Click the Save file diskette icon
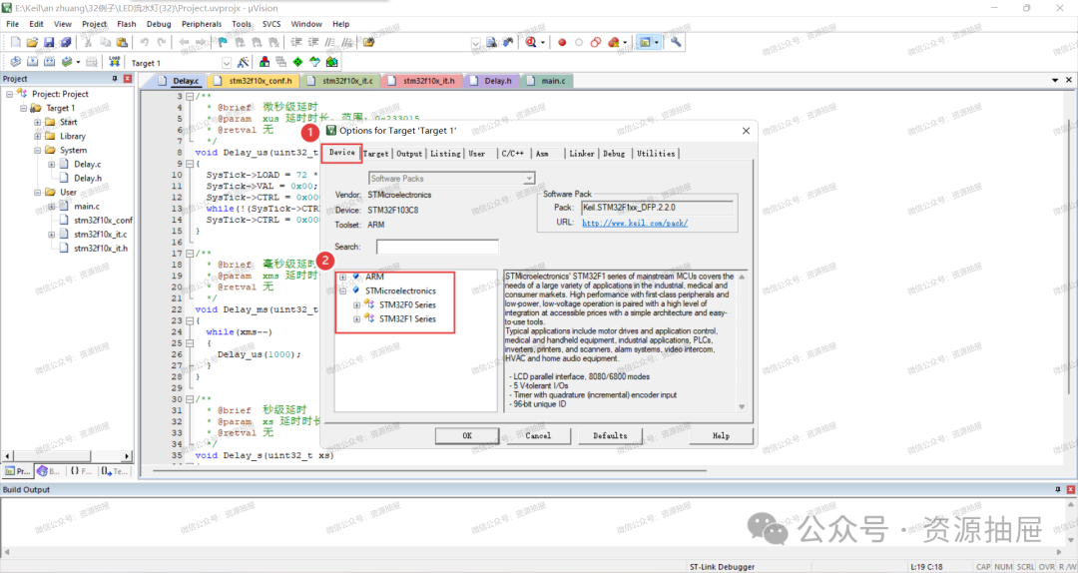 click(x=49, y=42)
